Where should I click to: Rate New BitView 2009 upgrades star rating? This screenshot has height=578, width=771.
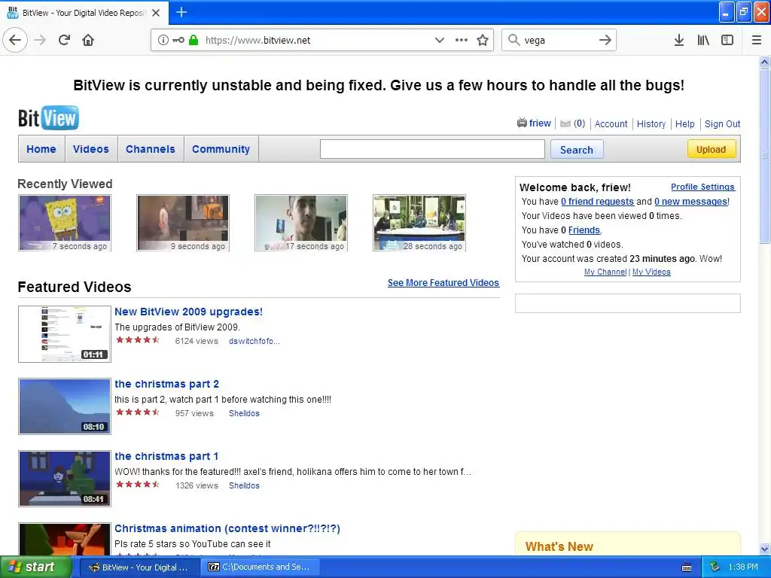[x=138, y=339]
